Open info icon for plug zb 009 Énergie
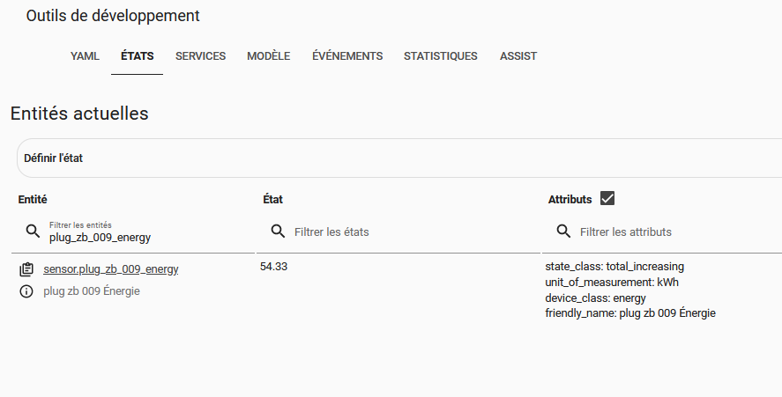The width and height of the screenshot is (782, 397). coord(26,291)
